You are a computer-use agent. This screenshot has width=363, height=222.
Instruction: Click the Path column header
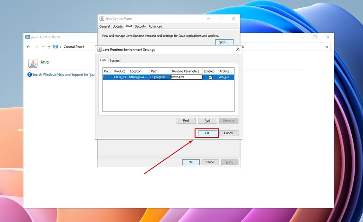[160, 71]
